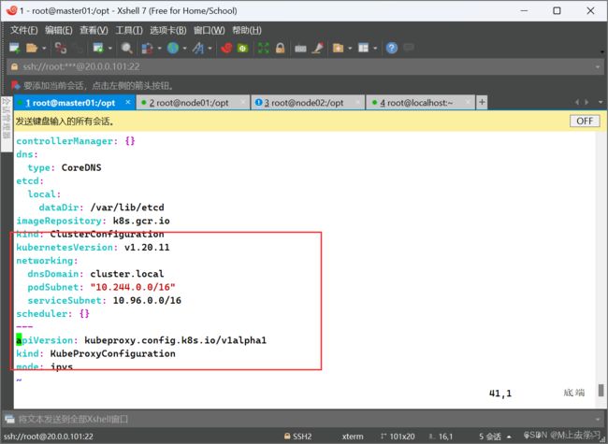Click the tab scroll left arrow
This screenshot has height=444, width=608.
577,102
